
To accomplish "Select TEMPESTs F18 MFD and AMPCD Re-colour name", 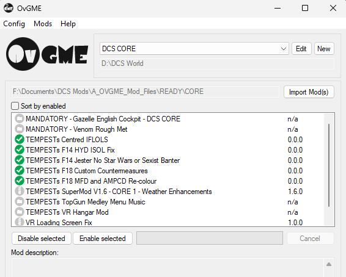I will point(91,181).
